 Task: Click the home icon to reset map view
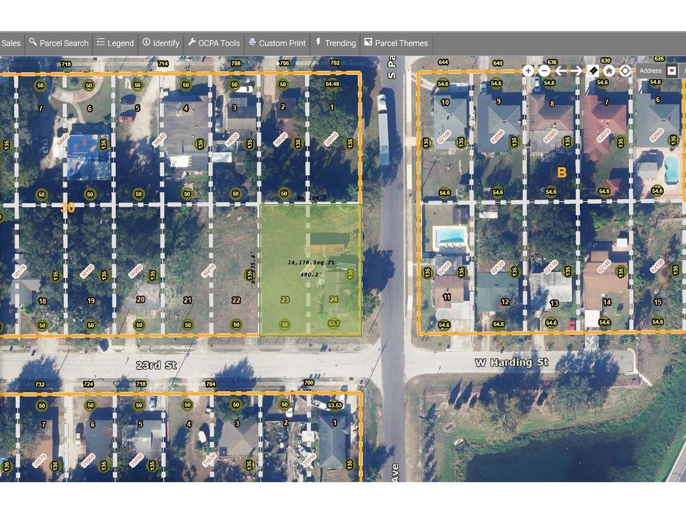pos(609,71)
